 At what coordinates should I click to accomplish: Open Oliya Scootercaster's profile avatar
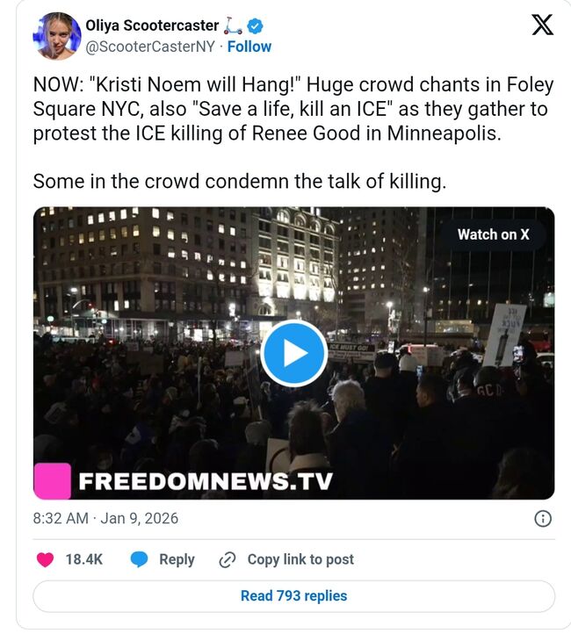tap(58, 36)
